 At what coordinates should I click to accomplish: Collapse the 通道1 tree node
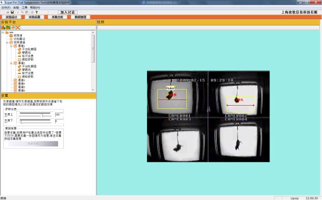point(11,46)
